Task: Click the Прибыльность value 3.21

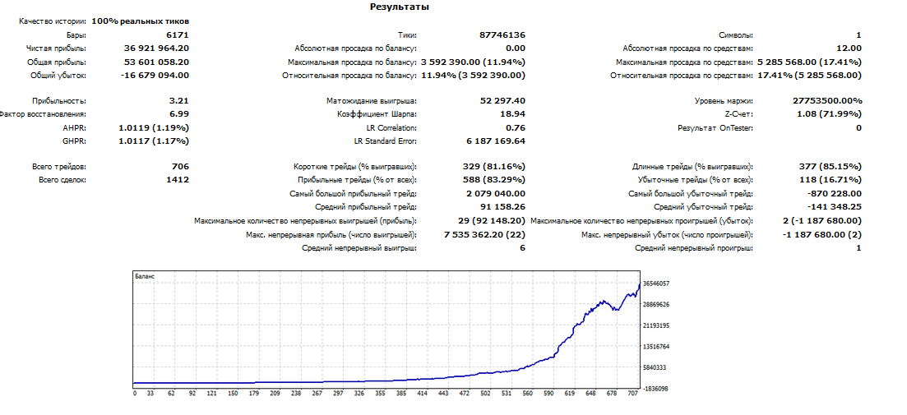Action: pos(179,101)
